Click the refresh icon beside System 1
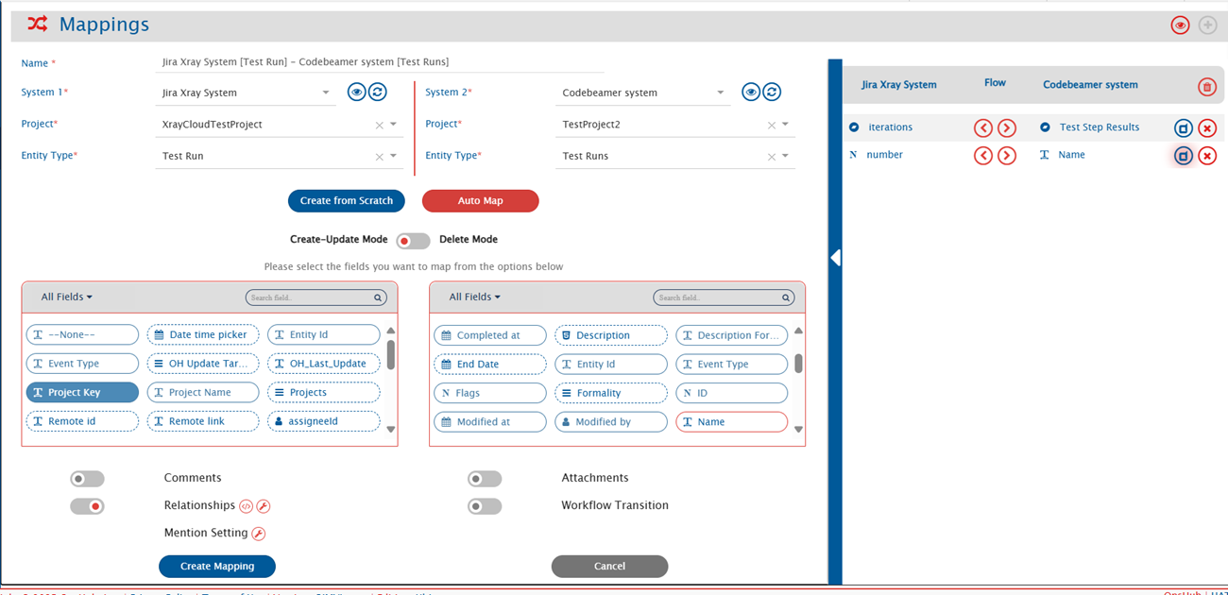Image resolution: width=1228 pixels, height=595 pixels. [x=378, y=92]
